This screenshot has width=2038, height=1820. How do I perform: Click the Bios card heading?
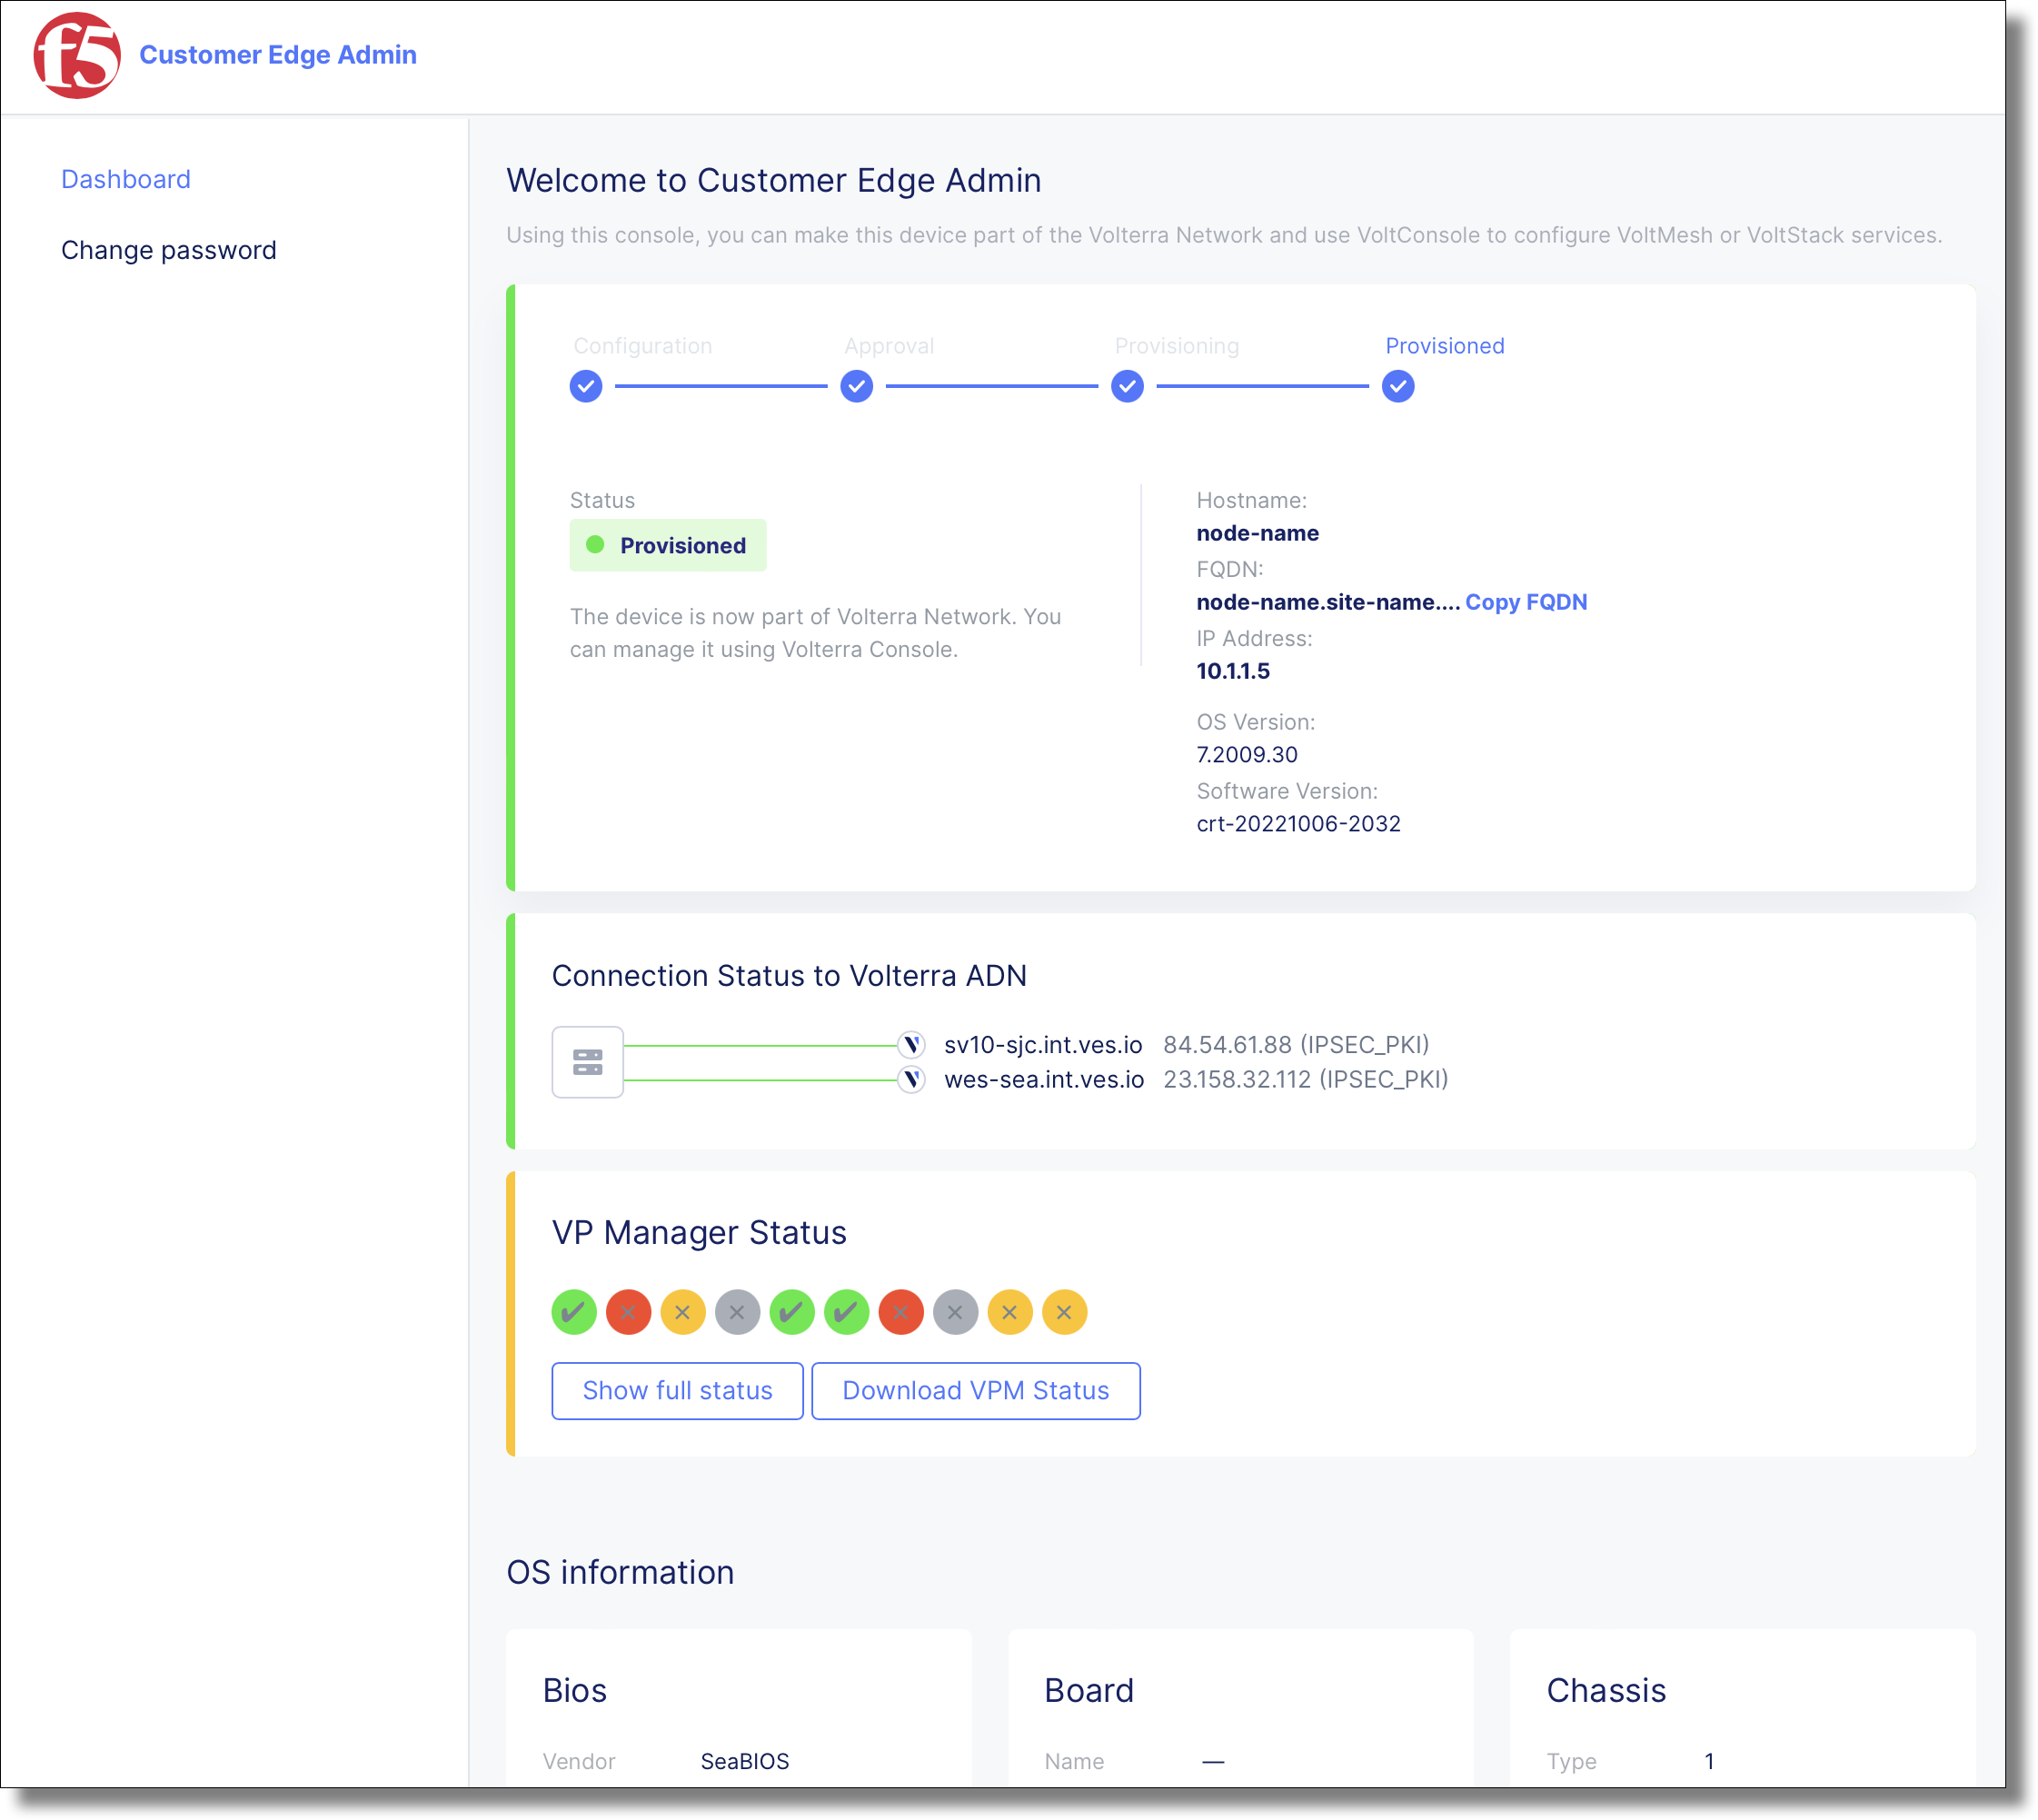pyautogui.click(x=575, y=1691)
